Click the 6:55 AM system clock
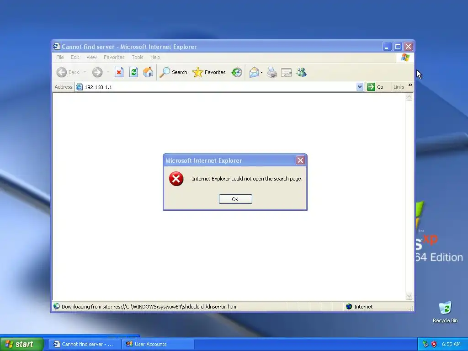Screen dimensions: 468x351 pos(451,344)
